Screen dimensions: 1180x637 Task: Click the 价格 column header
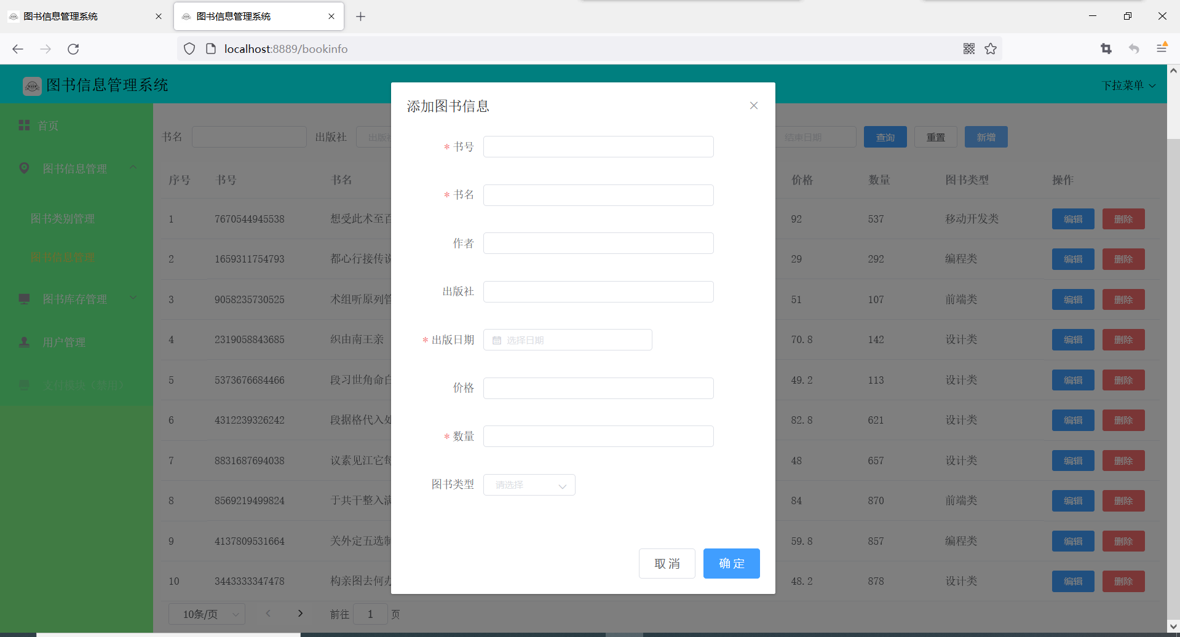click(802, 180)
